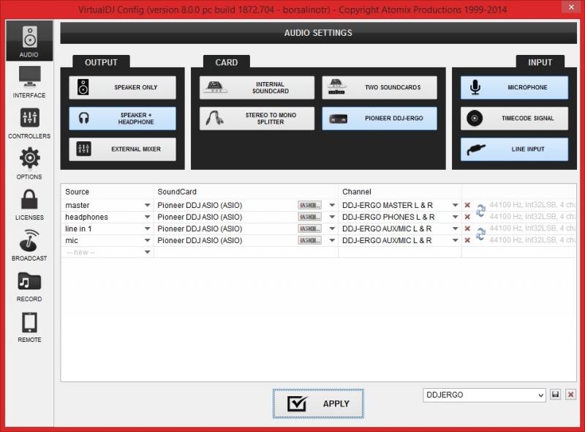Open soundcard dropdown in mic row
The image size is (585, 432).
tap(332, 240)
